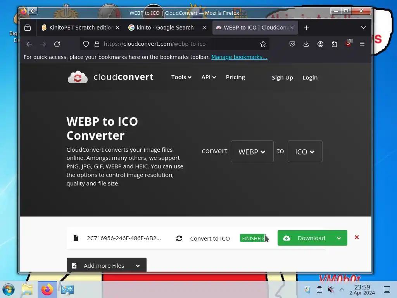The width and height of the screenshot is (397, 298).
Task: Click the Login link
Action: point(310,78)
